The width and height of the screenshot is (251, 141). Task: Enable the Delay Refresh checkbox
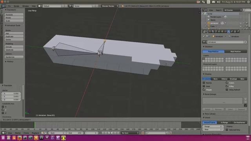point(227,90)
